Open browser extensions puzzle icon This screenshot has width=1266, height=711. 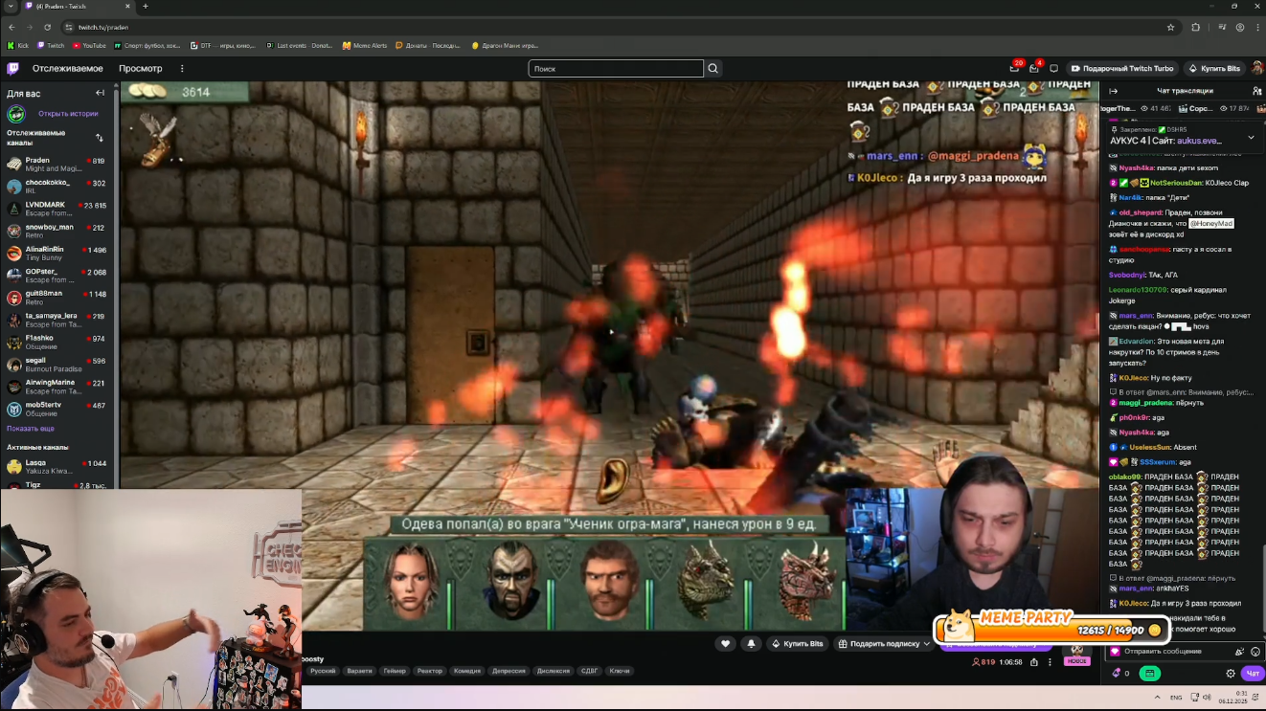1195,27
